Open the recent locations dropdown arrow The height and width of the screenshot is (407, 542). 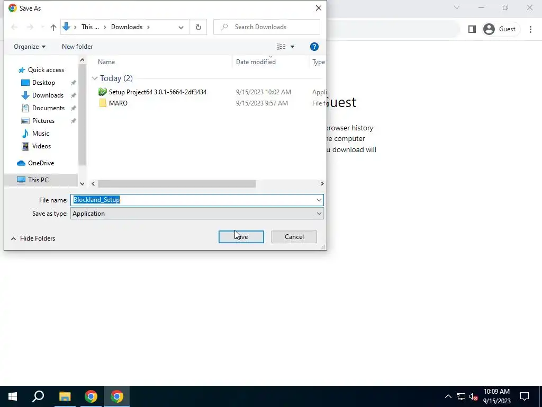pos(42,27)
